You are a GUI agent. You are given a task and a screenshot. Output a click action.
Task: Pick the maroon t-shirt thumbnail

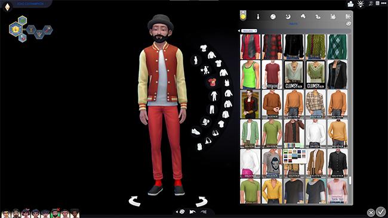pos(272,74)
